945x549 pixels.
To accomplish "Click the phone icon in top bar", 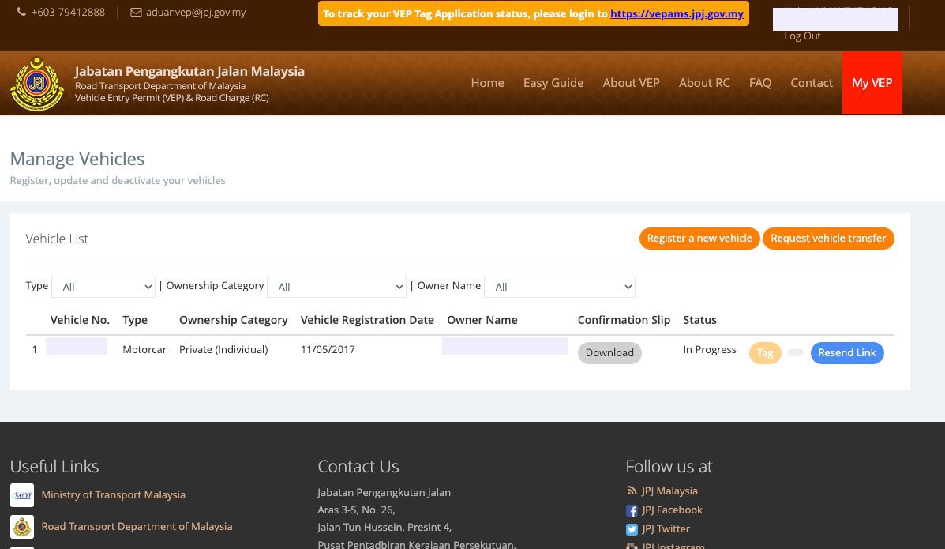I will 21,13.
